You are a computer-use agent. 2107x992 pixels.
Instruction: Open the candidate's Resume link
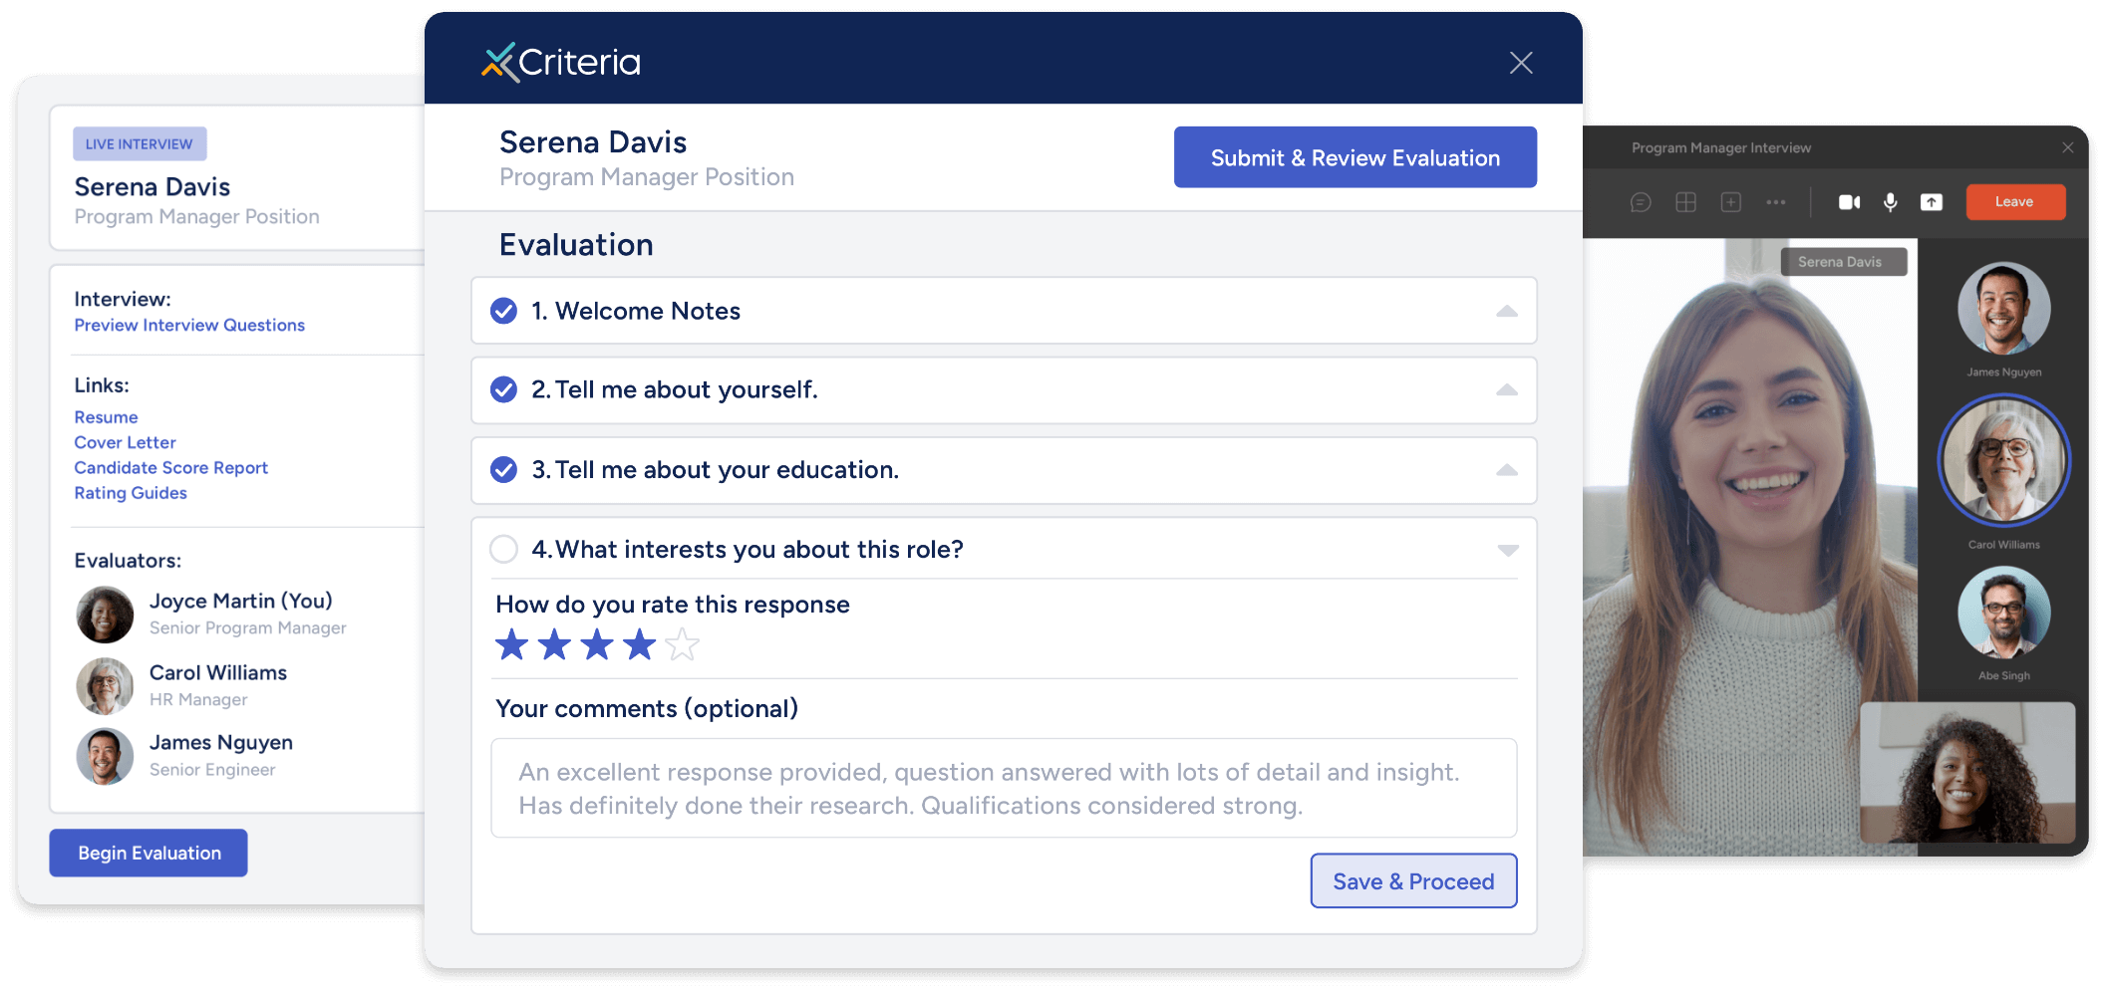(x=106, y=416)
